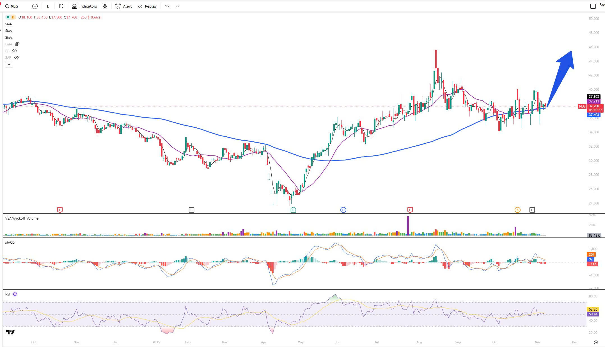
Task: Click the add symbol plus icon
Action: (x=35, y=6)
